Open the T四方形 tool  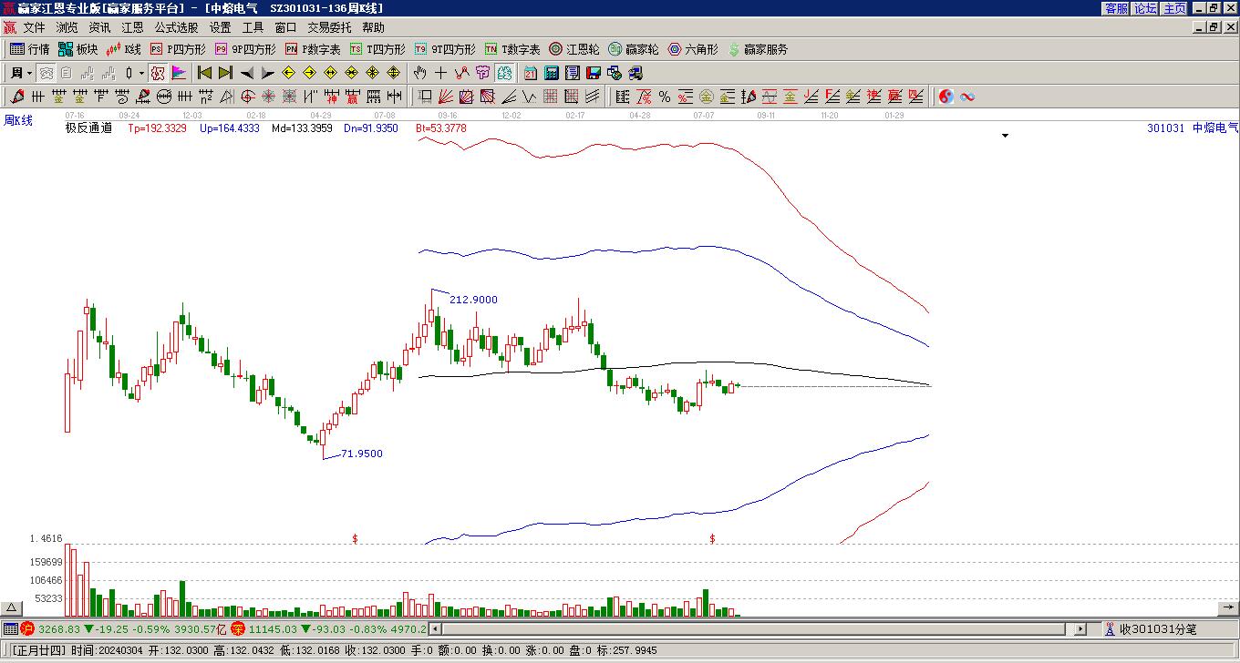point(377,49)
